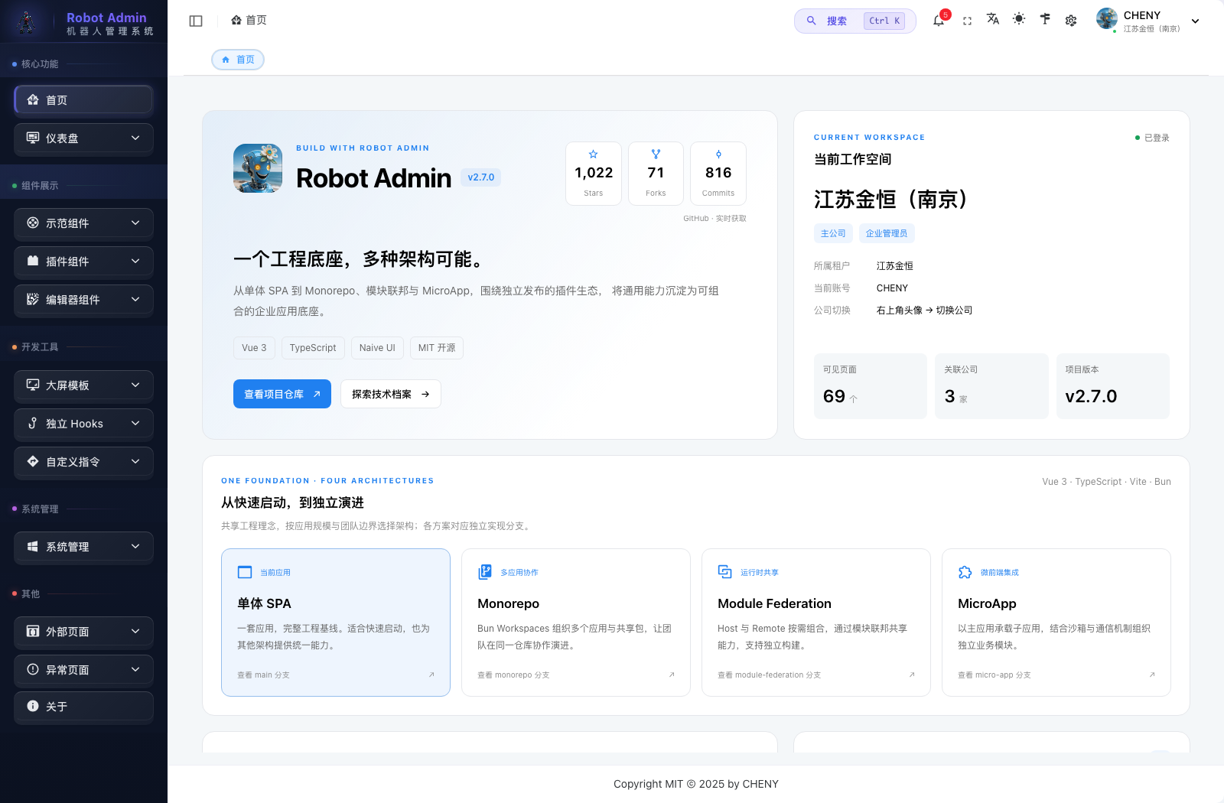
Task: Click the 项目版本 v2.7.0 tile
Action: (x=1113, y=386)
